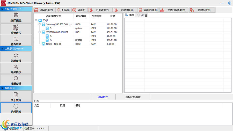Collapse the ZDQT root tree node
This screenshot has height=131, width=233.
click(36, 20)
